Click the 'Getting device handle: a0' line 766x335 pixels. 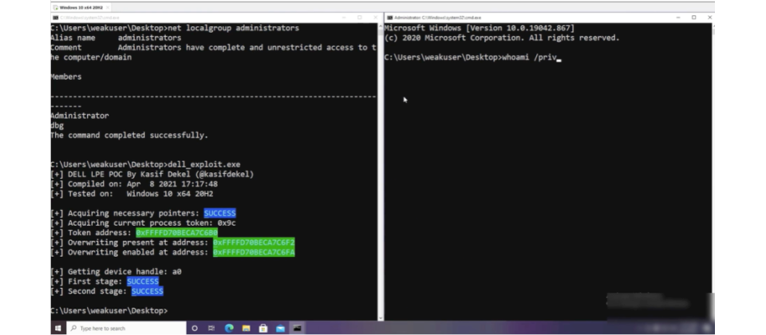116,272
